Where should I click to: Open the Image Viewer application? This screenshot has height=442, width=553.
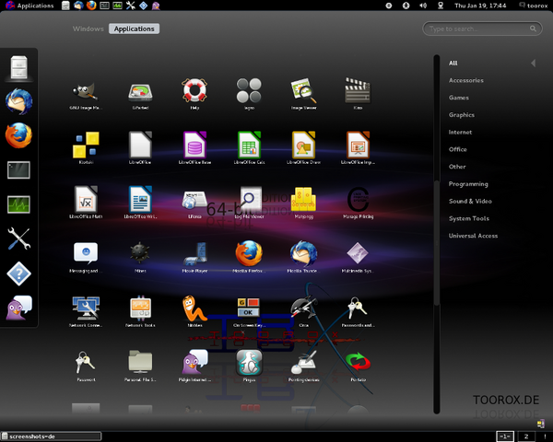tap(302, 90)
